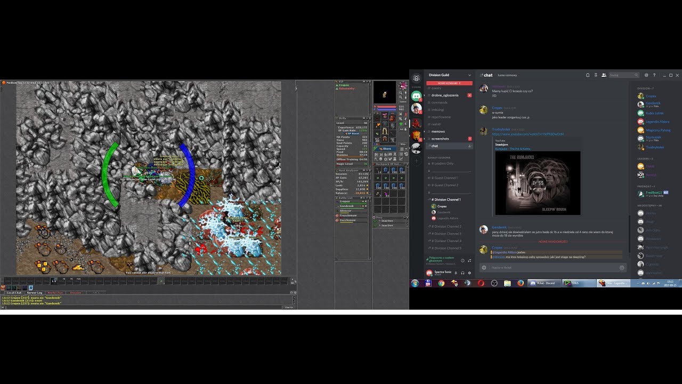Disconnect from voice channel icon

(469, 260)
